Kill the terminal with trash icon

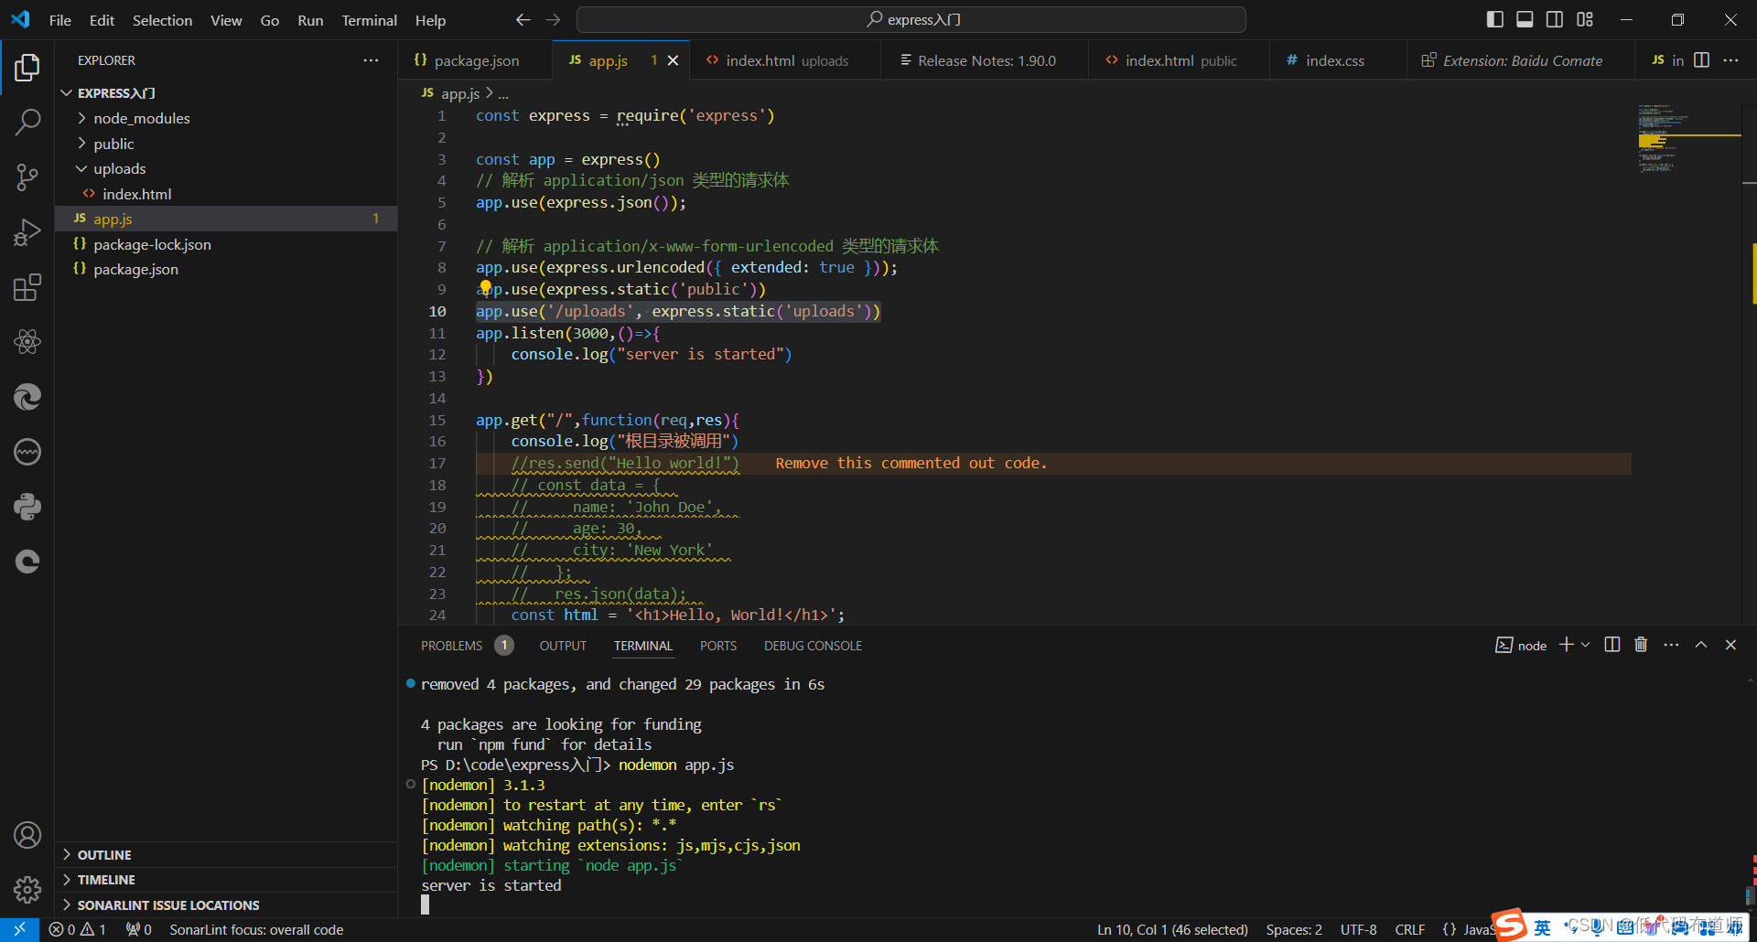[1641, 645]
